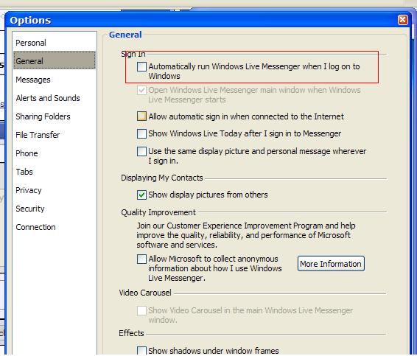The image size is (417, 356).
Task: Enable Show shadows under window frames
Action: [141, 350]
